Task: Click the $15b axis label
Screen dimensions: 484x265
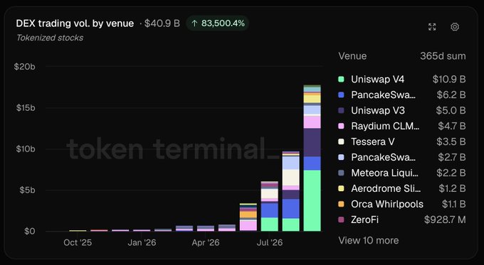Action: pos(26,108)
